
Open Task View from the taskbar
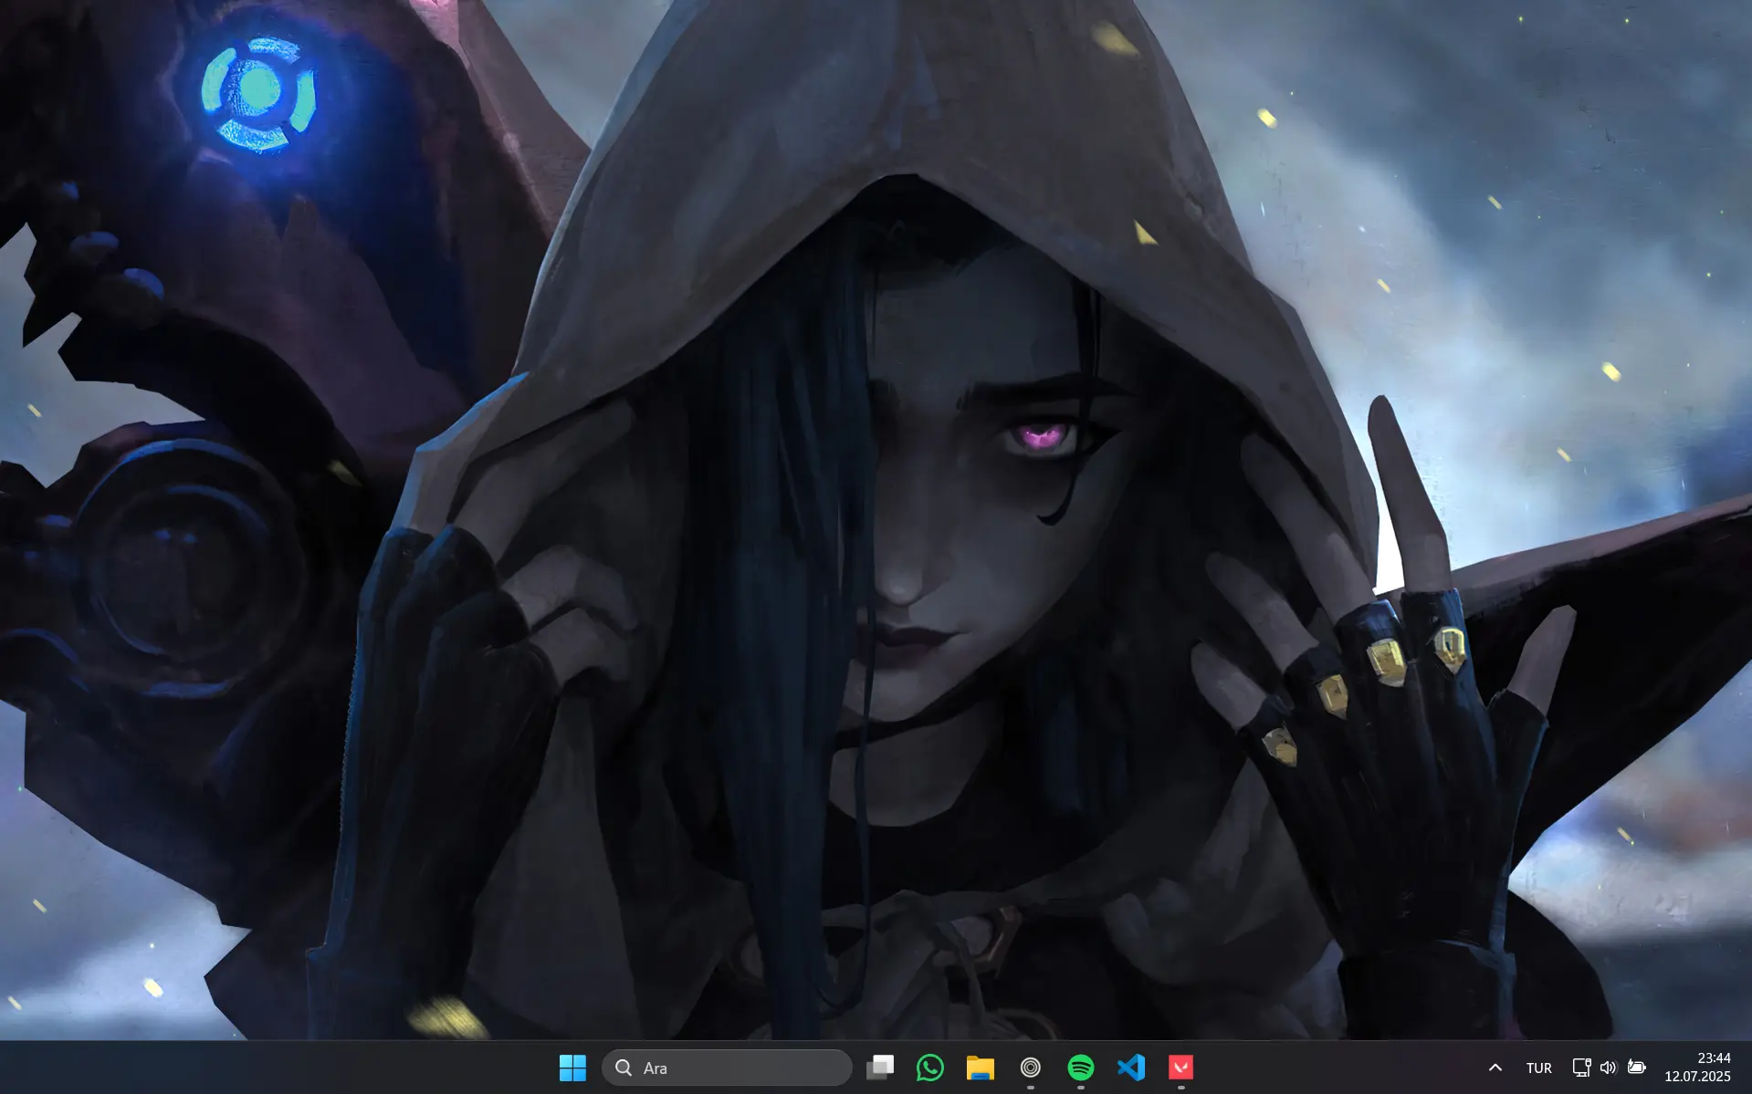(x=880, y=1068)
